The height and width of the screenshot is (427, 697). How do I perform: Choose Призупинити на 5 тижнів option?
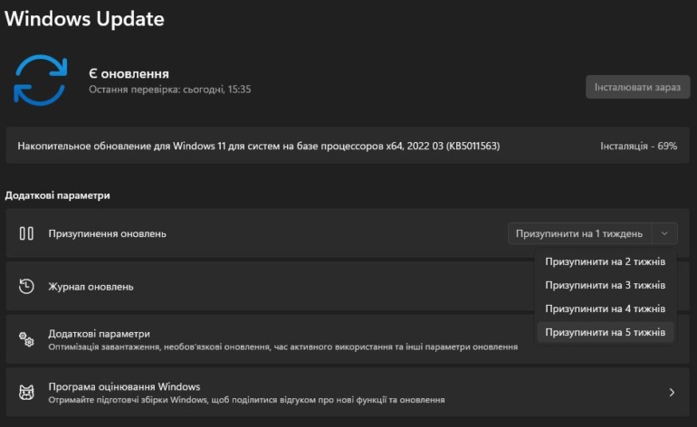(x=605, y=332)
